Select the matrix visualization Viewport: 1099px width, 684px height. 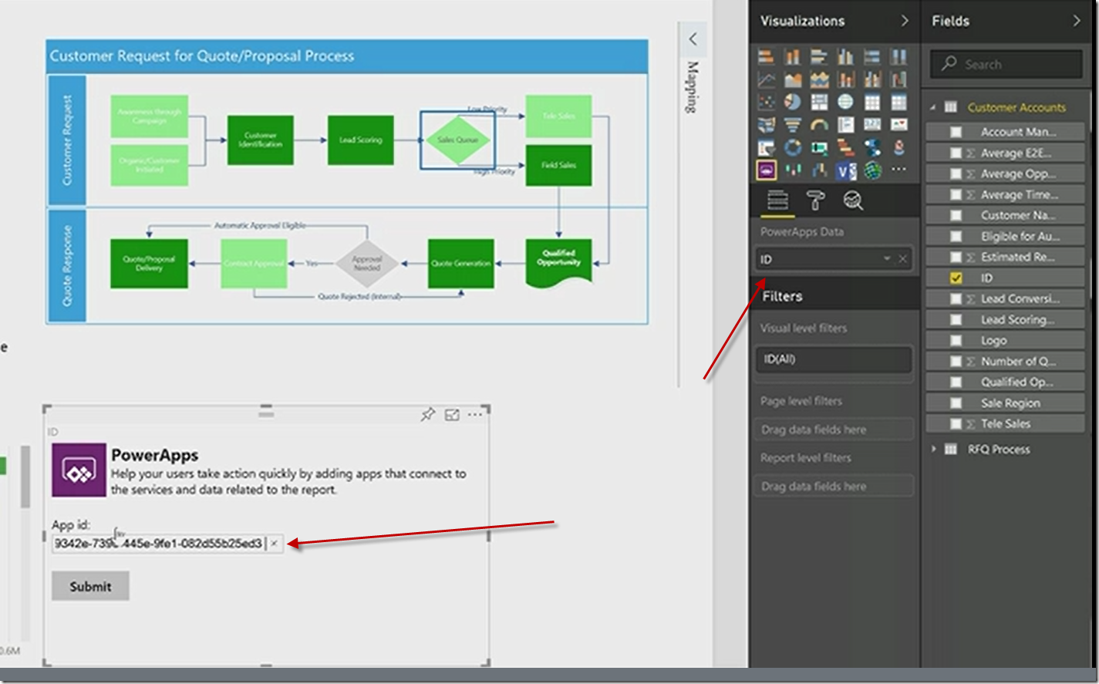pyautogui.click(x=898, y=102)
